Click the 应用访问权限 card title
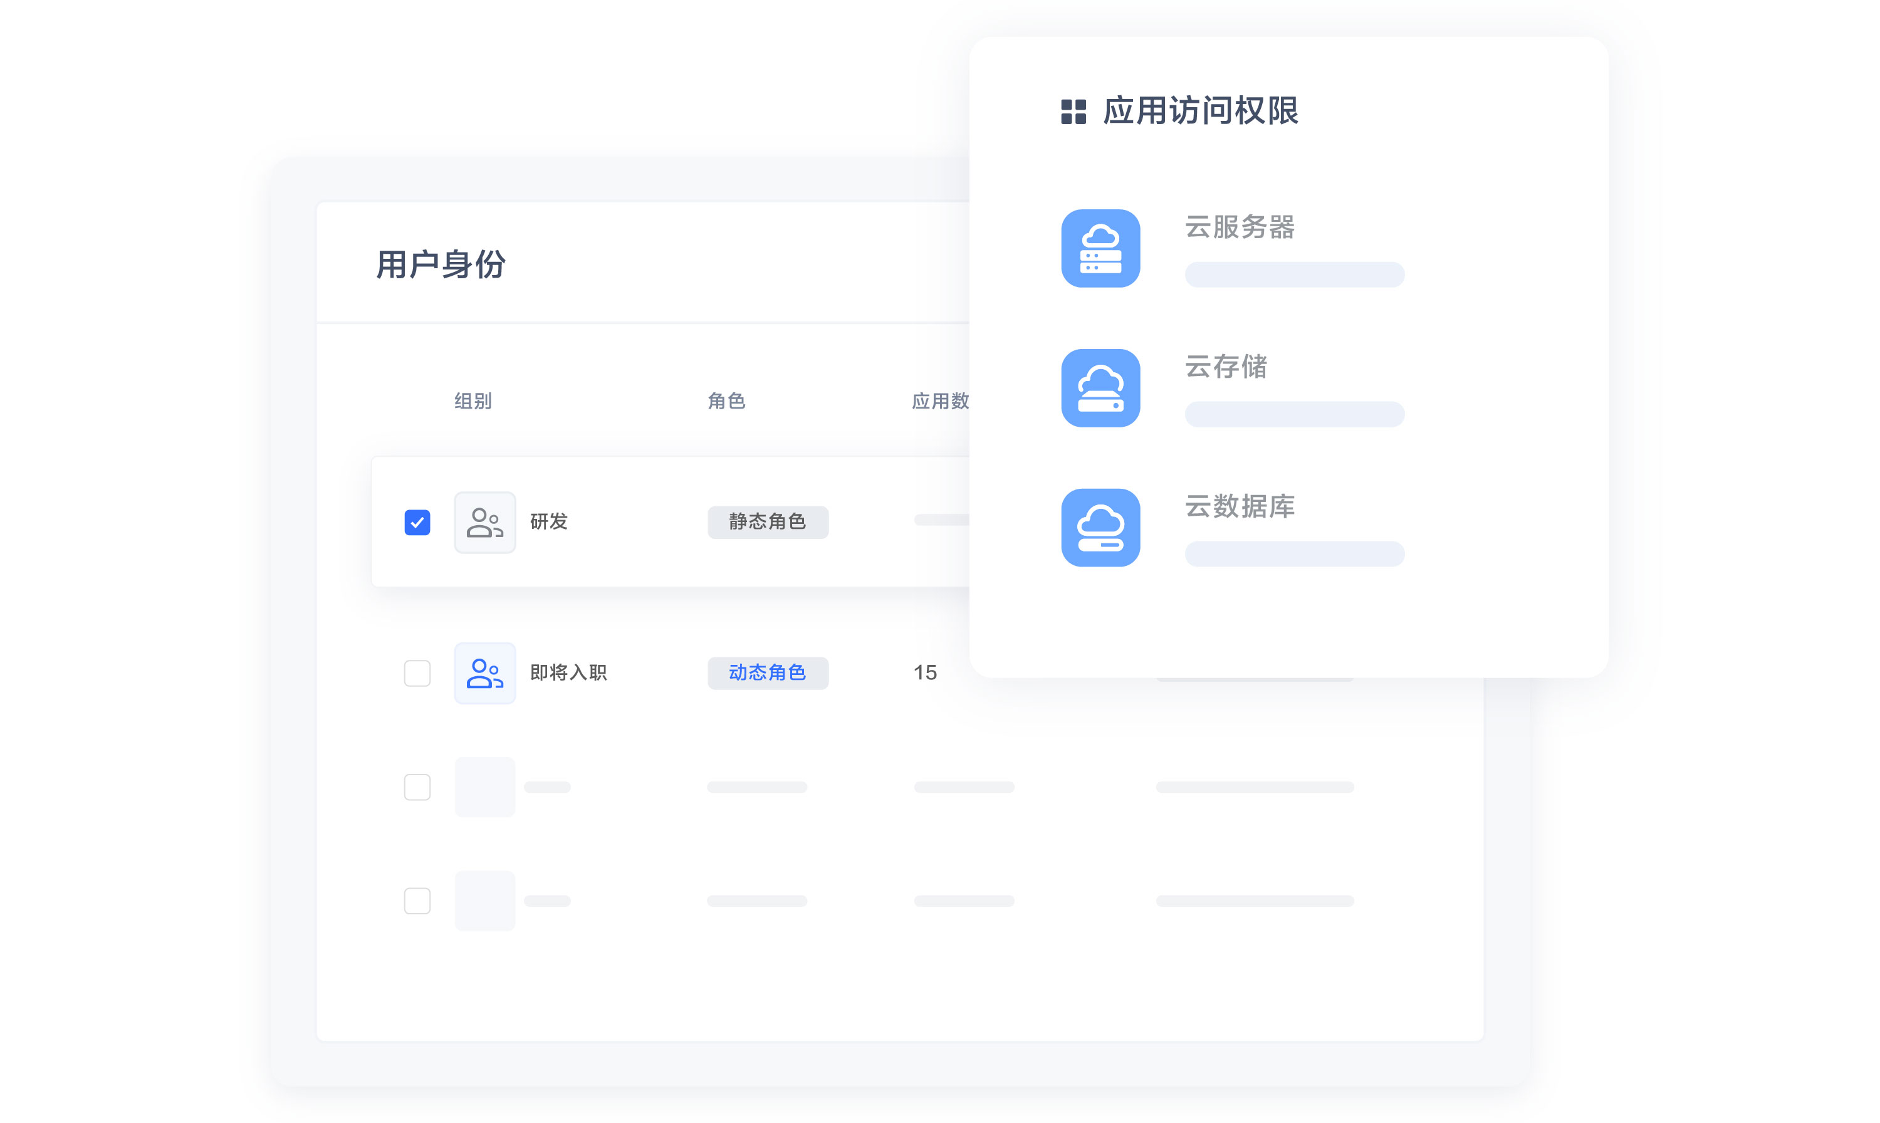Image resolution: width=1880 pixels, height=1123 pixels. click(1201, 112)
